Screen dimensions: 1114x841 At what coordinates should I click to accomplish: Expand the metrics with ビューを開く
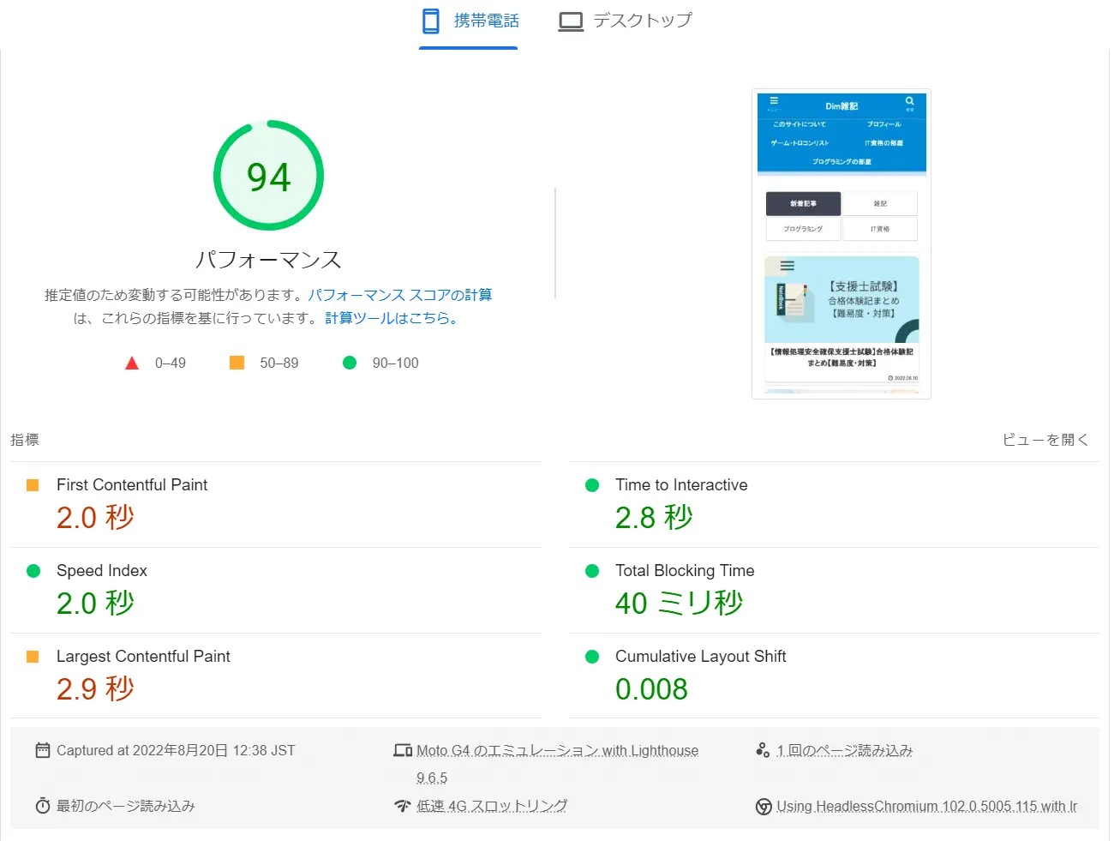point(1045,440)
